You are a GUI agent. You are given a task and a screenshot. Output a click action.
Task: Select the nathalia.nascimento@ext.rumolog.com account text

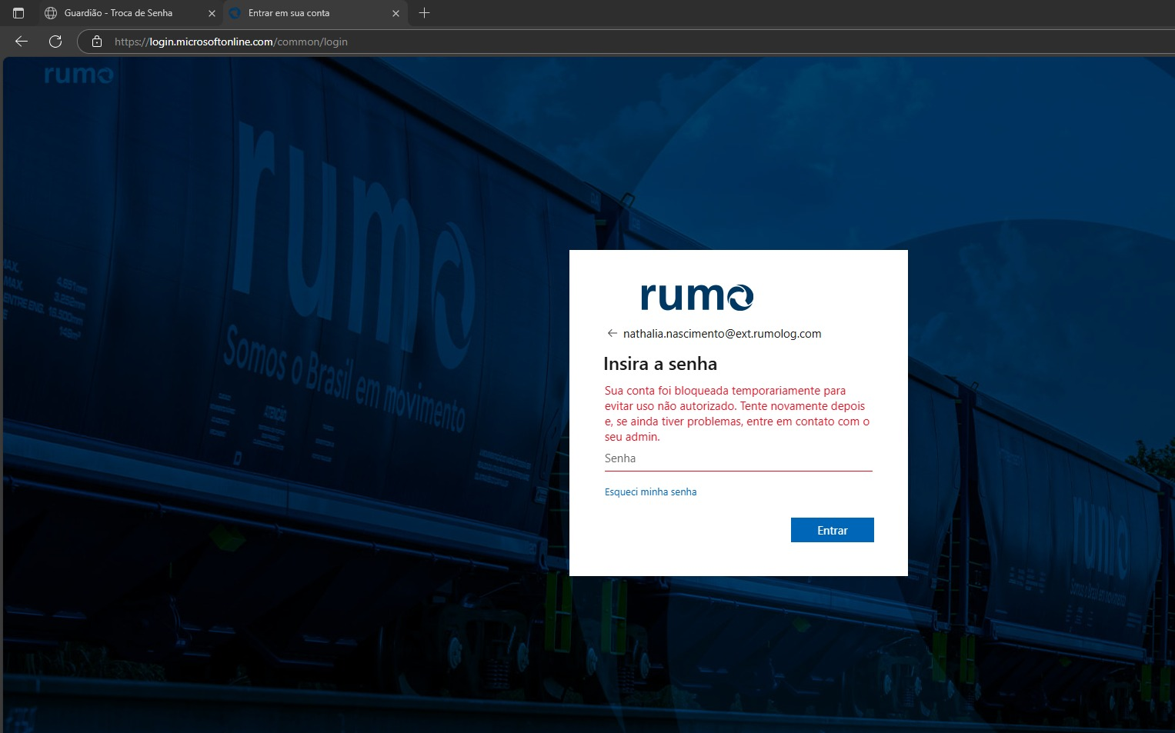click(x=722, y=334)
